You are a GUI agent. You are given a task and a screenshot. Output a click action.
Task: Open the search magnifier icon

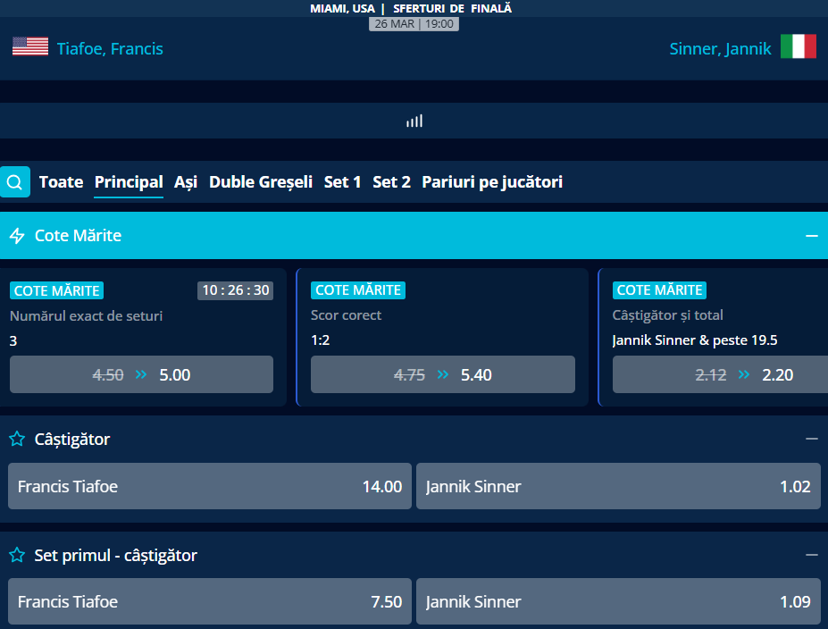(15, 182)
